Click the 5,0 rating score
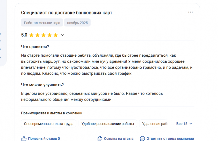 point(24,35)
